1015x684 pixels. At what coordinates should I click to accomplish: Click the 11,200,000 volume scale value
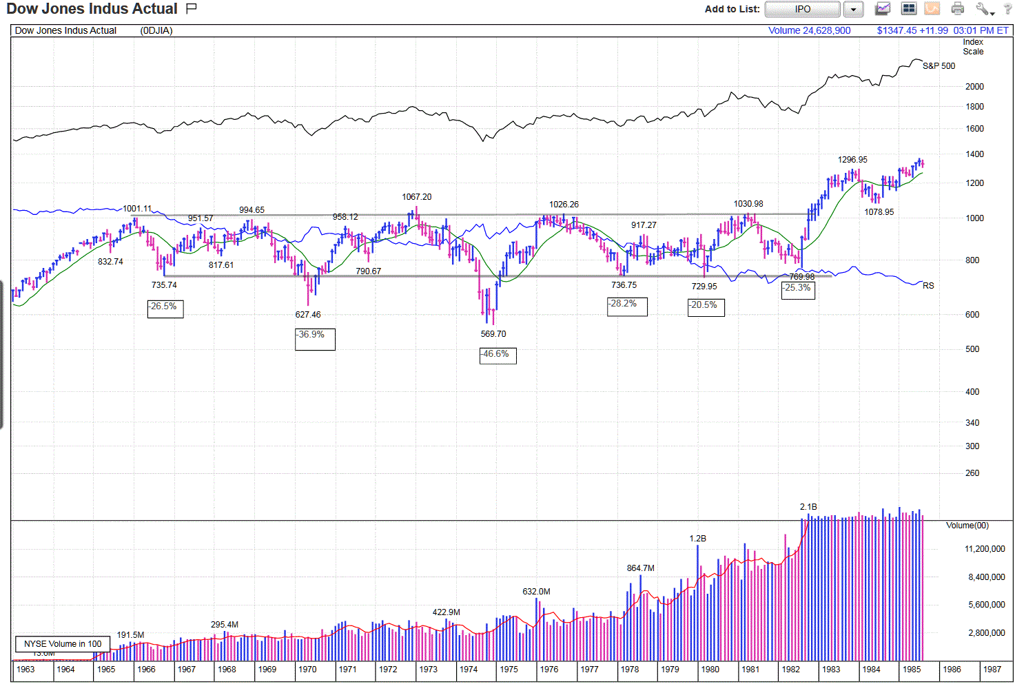pyautogui.click(x=985, y=549)
